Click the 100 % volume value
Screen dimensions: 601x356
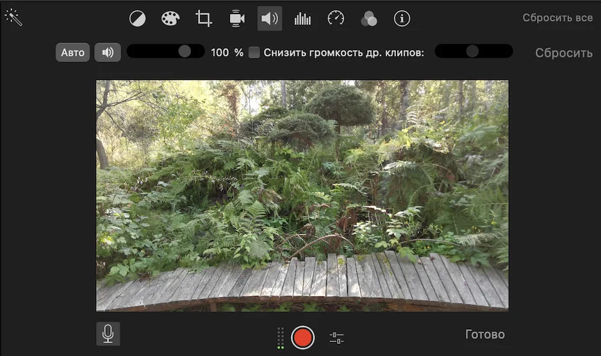pos(227,53)
